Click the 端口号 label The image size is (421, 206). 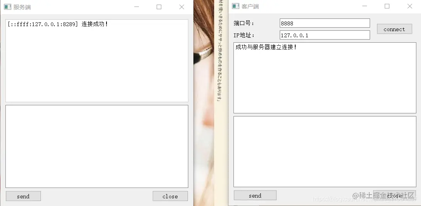click(244, 23)
